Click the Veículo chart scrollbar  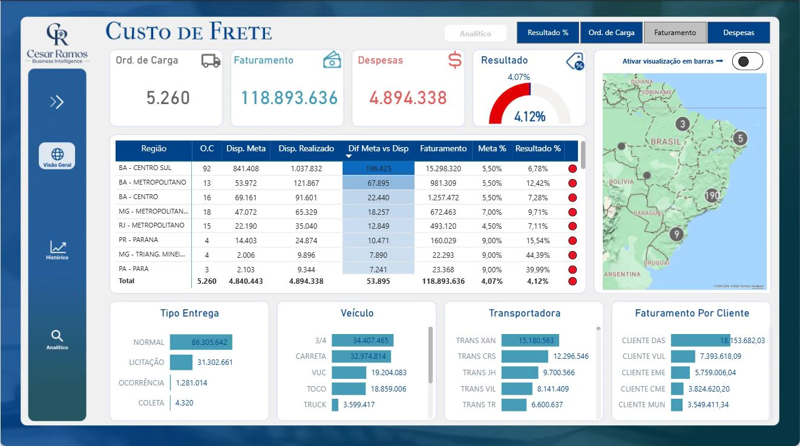pyautogui.click(x=431, y=355)
